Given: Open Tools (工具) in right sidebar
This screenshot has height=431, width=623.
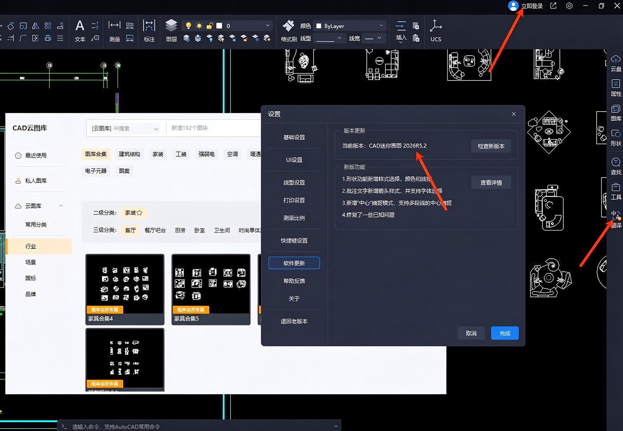Looking at the screenshot, I should tap(616, 192).
